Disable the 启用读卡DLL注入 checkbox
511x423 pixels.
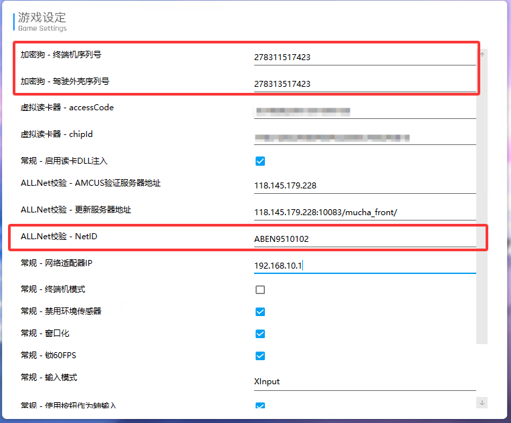click(260, 161)
